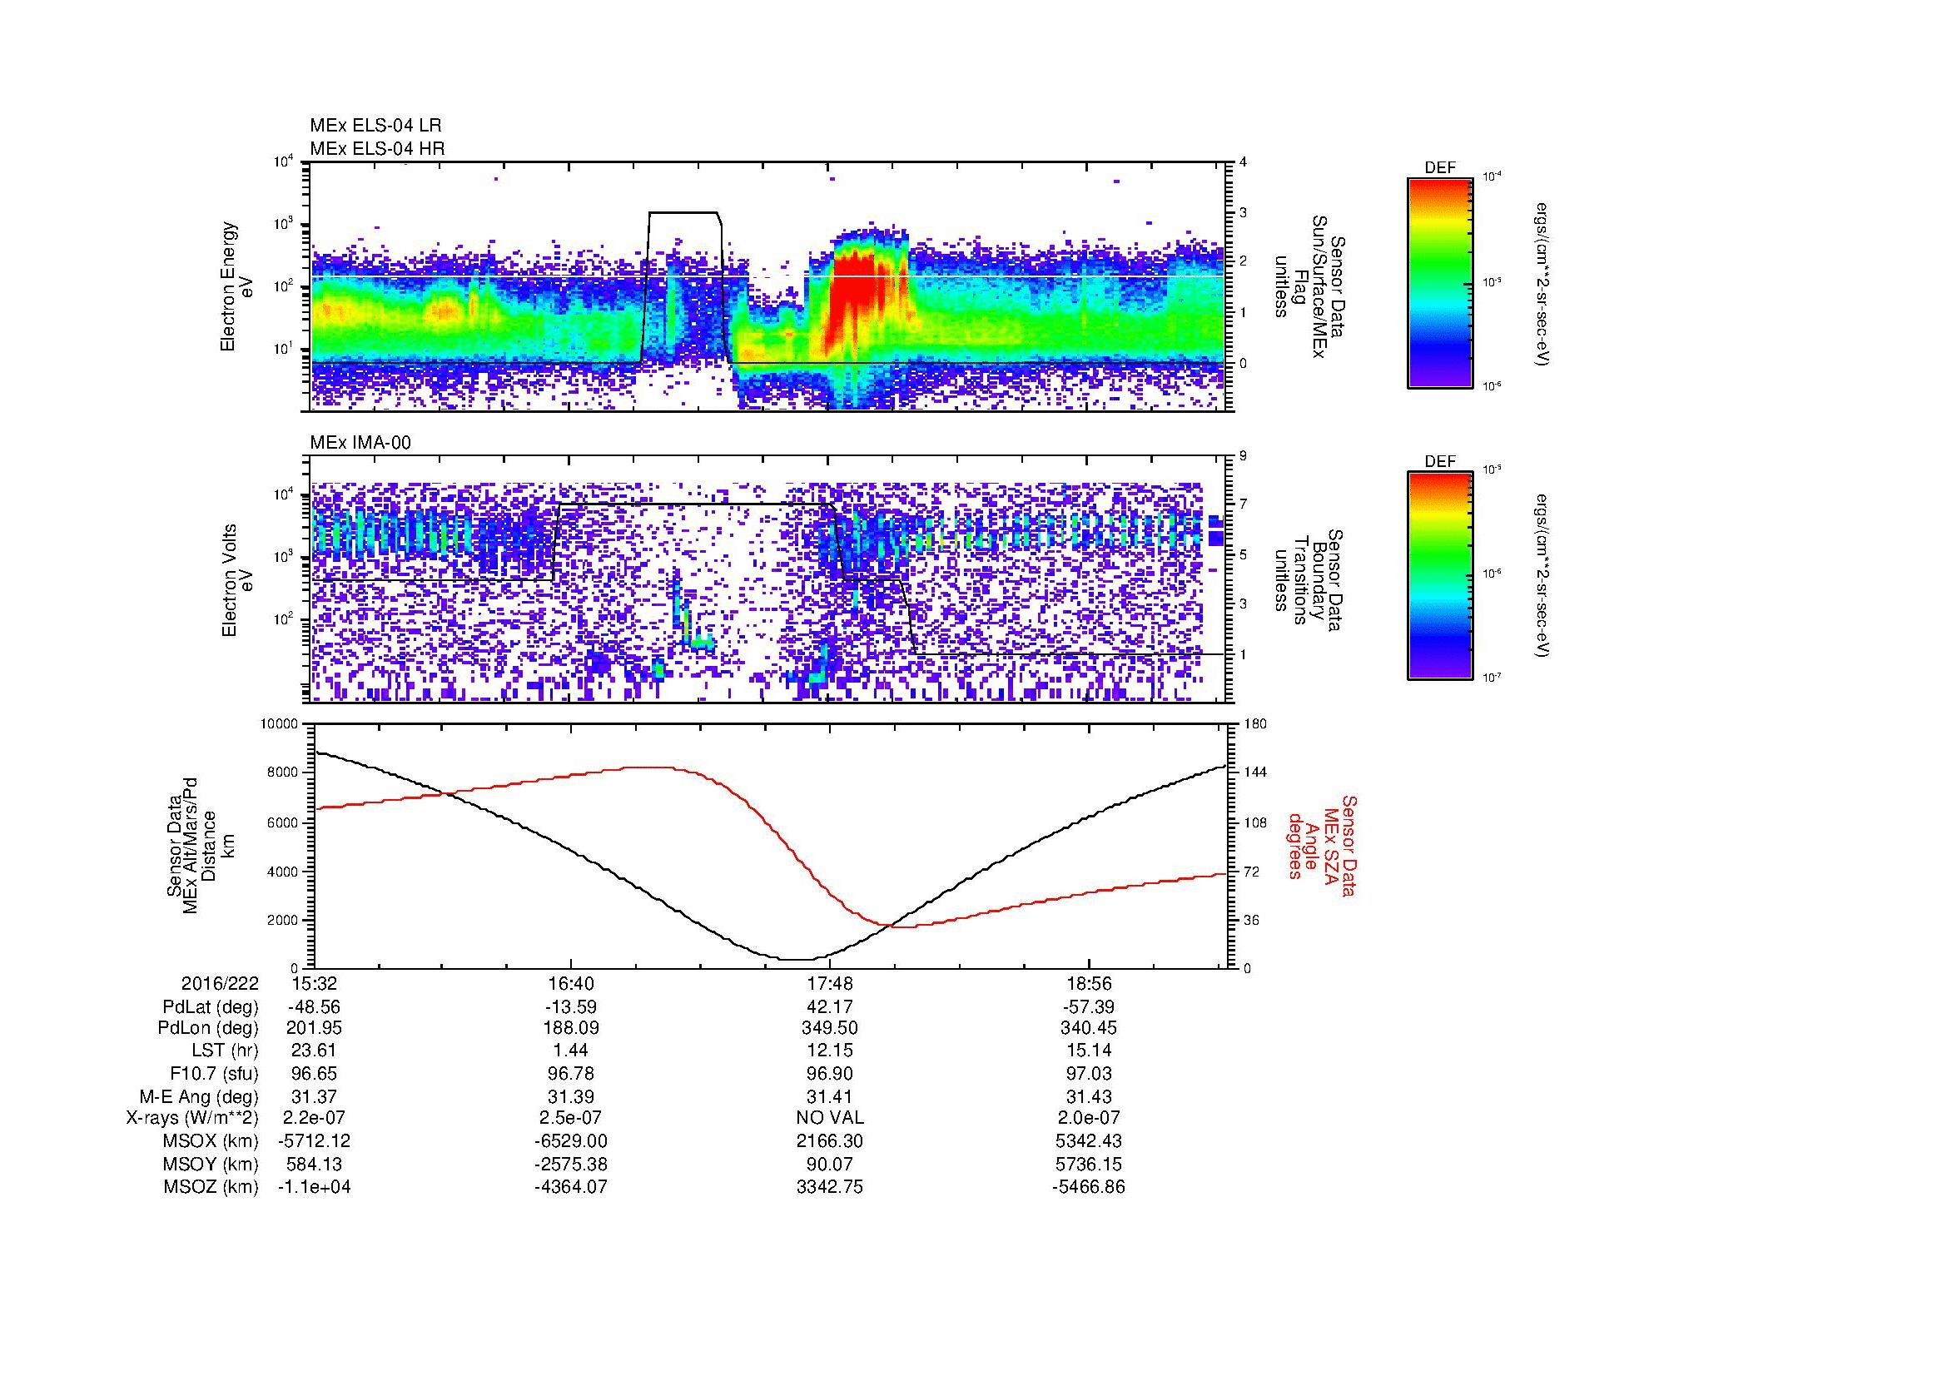The width and height of the screenshot is (1947, 1376).
Task: Click the MSOX value '2166.30'
Action: 830,1141
